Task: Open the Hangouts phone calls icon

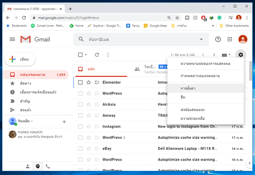Action: pyautogui.click(x=48, y=166)
